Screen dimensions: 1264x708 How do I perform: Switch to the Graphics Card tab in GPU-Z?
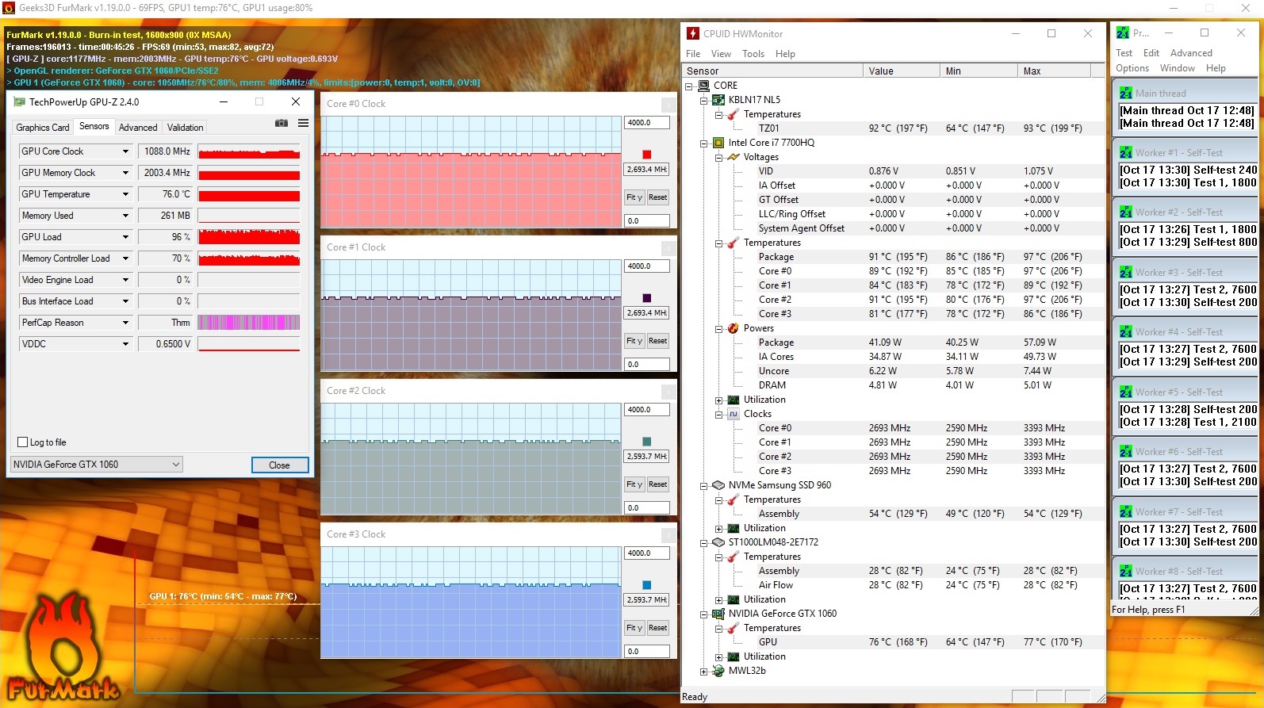pos(43,128)
